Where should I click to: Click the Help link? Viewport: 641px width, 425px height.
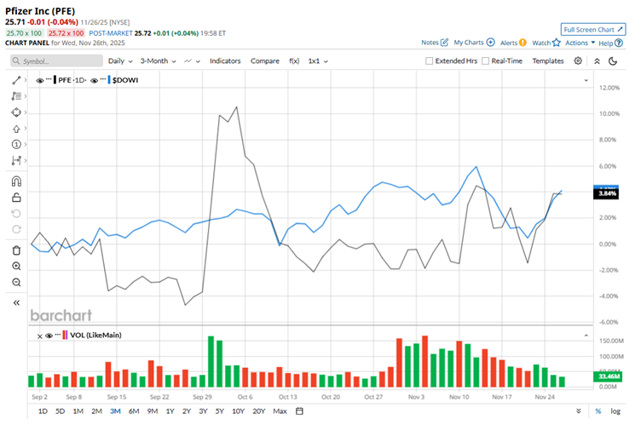605,43
